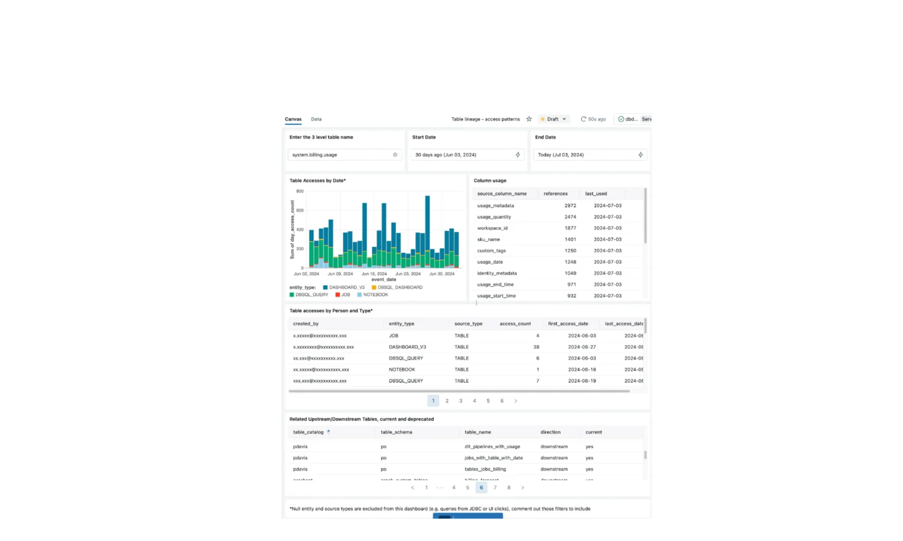Click the table_catalog sort arrow icon
This screenshot has width=903, height=541.
coord(328,432)
